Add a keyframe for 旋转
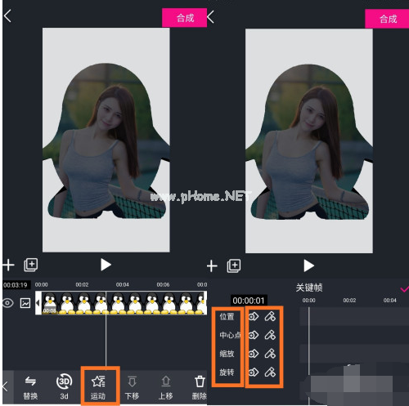Image resolution: width=409 pixels, height=406 pixels. coord(254,372)
